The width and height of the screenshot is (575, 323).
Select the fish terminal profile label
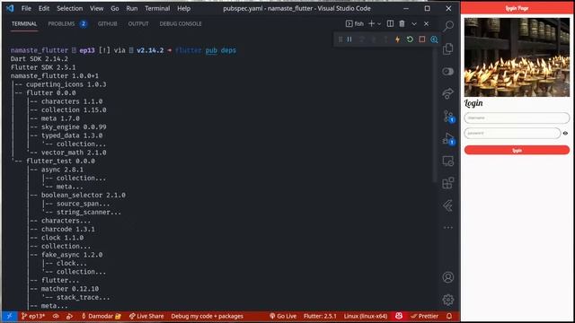coord(355,24)
